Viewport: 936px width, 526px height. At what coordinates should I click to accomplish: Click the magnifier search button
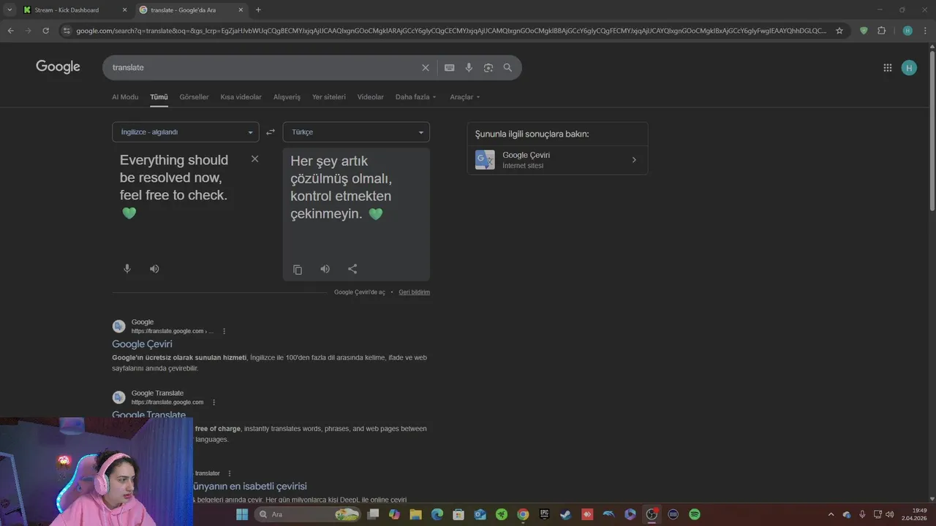pos(507,67)
